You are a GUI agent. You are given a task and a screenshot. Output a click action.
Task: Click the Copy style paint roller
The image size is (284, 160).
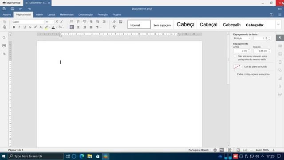[x=114, y=27]
